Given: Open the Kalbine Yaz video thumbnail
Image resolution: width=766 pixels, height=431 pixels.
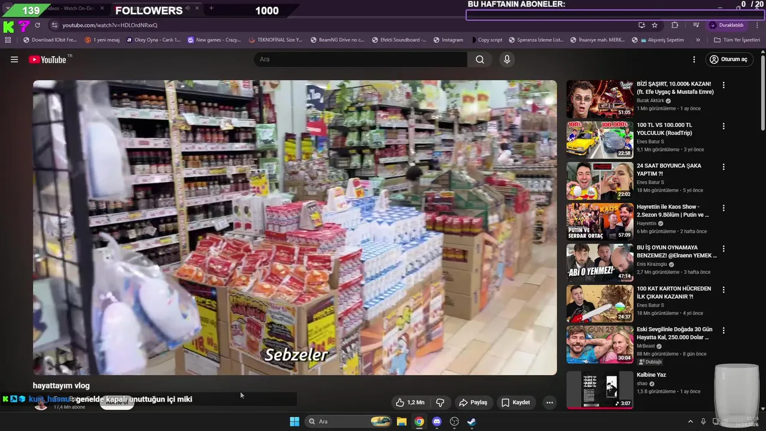Looking at the screenshot, I should [600, 389].
